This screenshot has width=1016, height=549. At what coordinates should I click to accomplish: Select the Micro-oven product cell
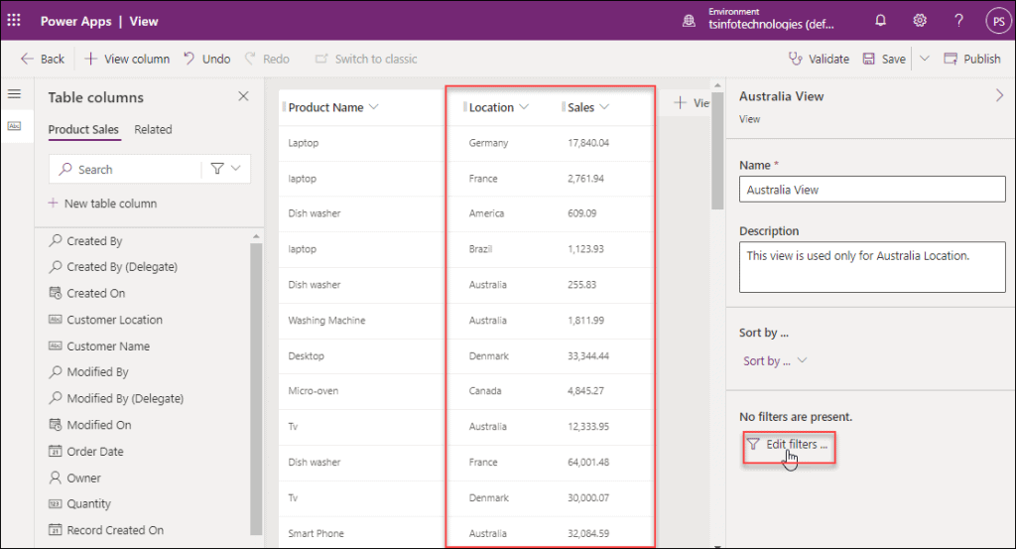point(313,391)
